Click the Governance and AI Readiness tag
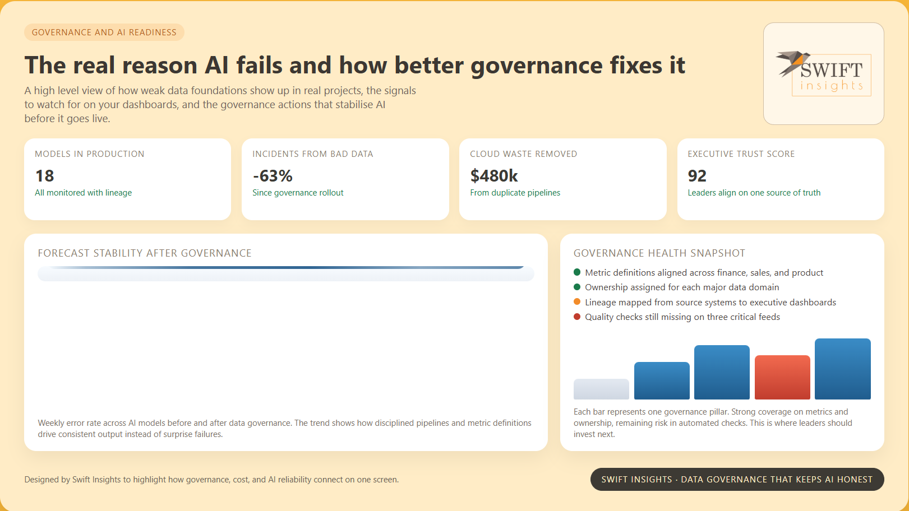The height and width of the screenshot is (511, 909). coord(104,32)
